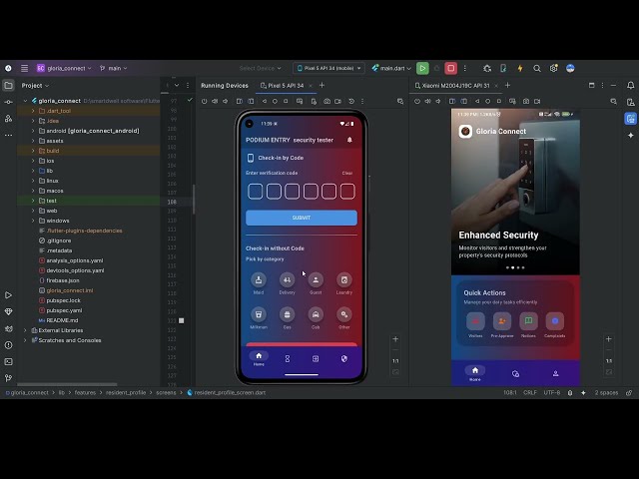Tap Home tab in Pixel app navigation
639x479 pixels.
pyautogui.click(x=259, y=359)
